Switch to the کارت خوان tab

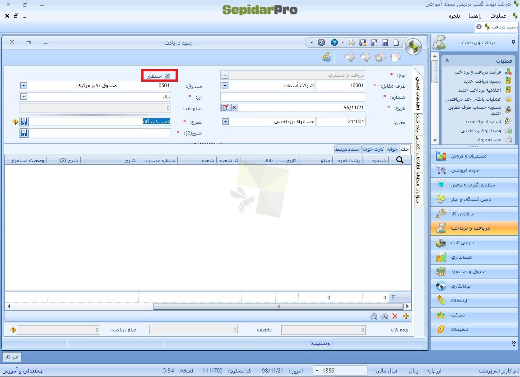click(373, 149)
